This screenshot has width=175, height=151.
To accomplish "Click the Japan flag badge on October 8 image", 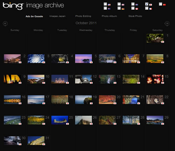I will (163, 62).
